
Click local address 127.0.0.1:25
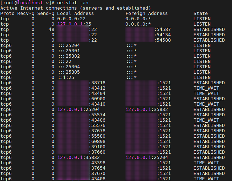click(x=74, y=24)
